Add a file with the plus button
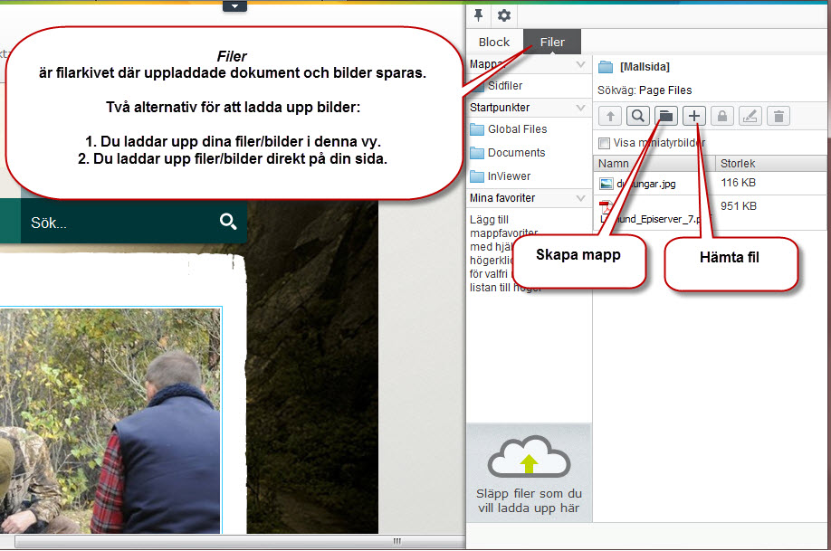 point(694,116)
